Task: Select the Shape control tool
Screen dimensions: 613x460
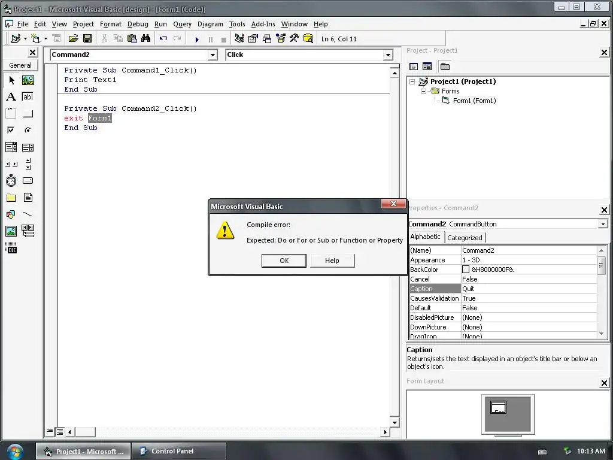Action: (11, 214)
